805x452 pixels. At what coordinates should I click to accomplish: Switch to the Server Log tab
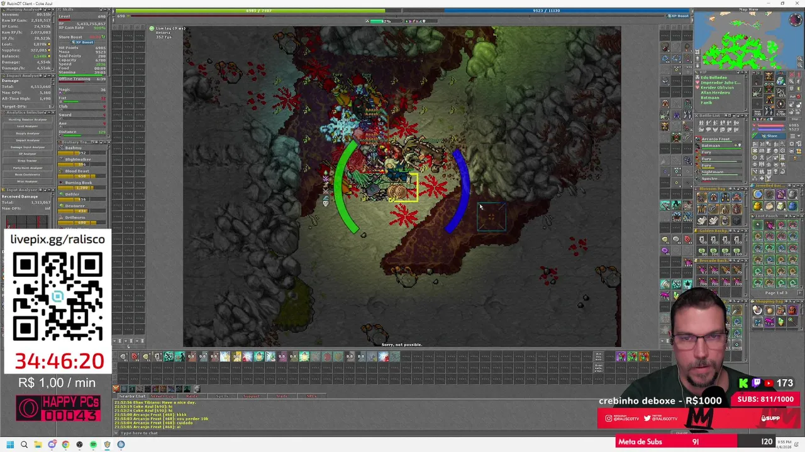tap(162, 396)
